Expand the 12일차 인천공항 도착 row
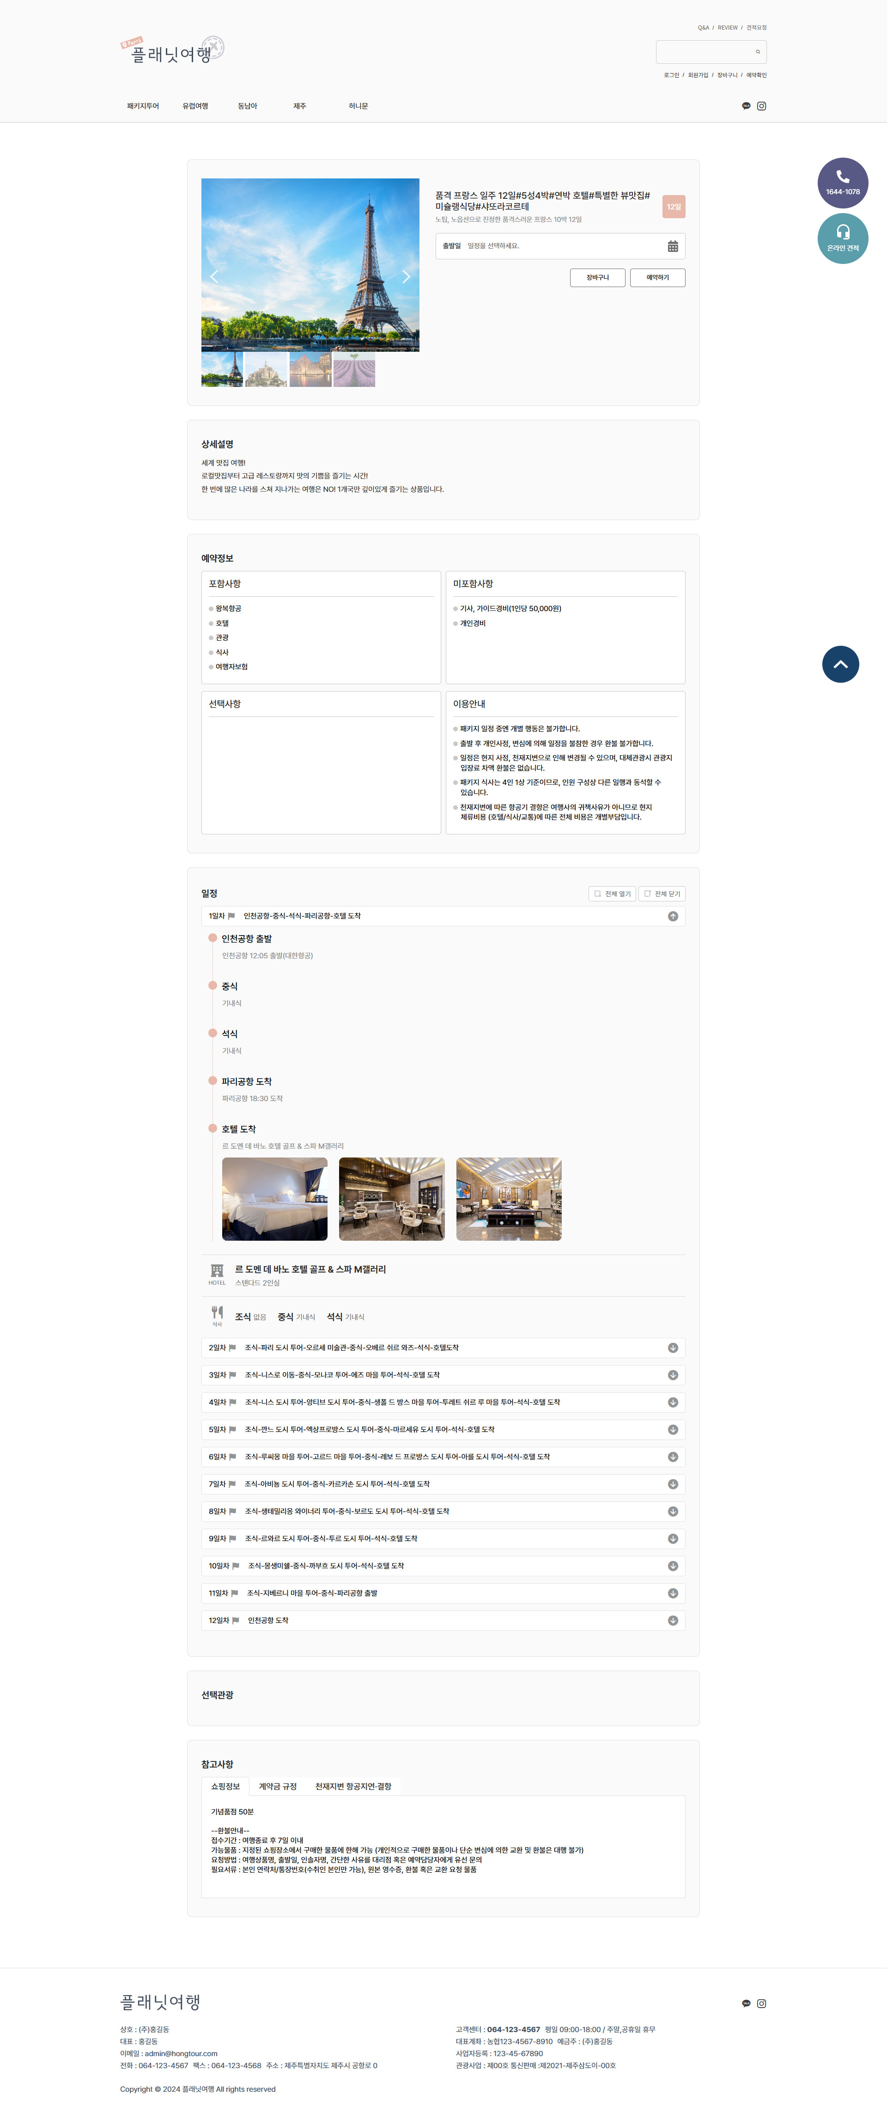The width and height of the screenshot is (887, 2119). click(x=673, y=1621)
